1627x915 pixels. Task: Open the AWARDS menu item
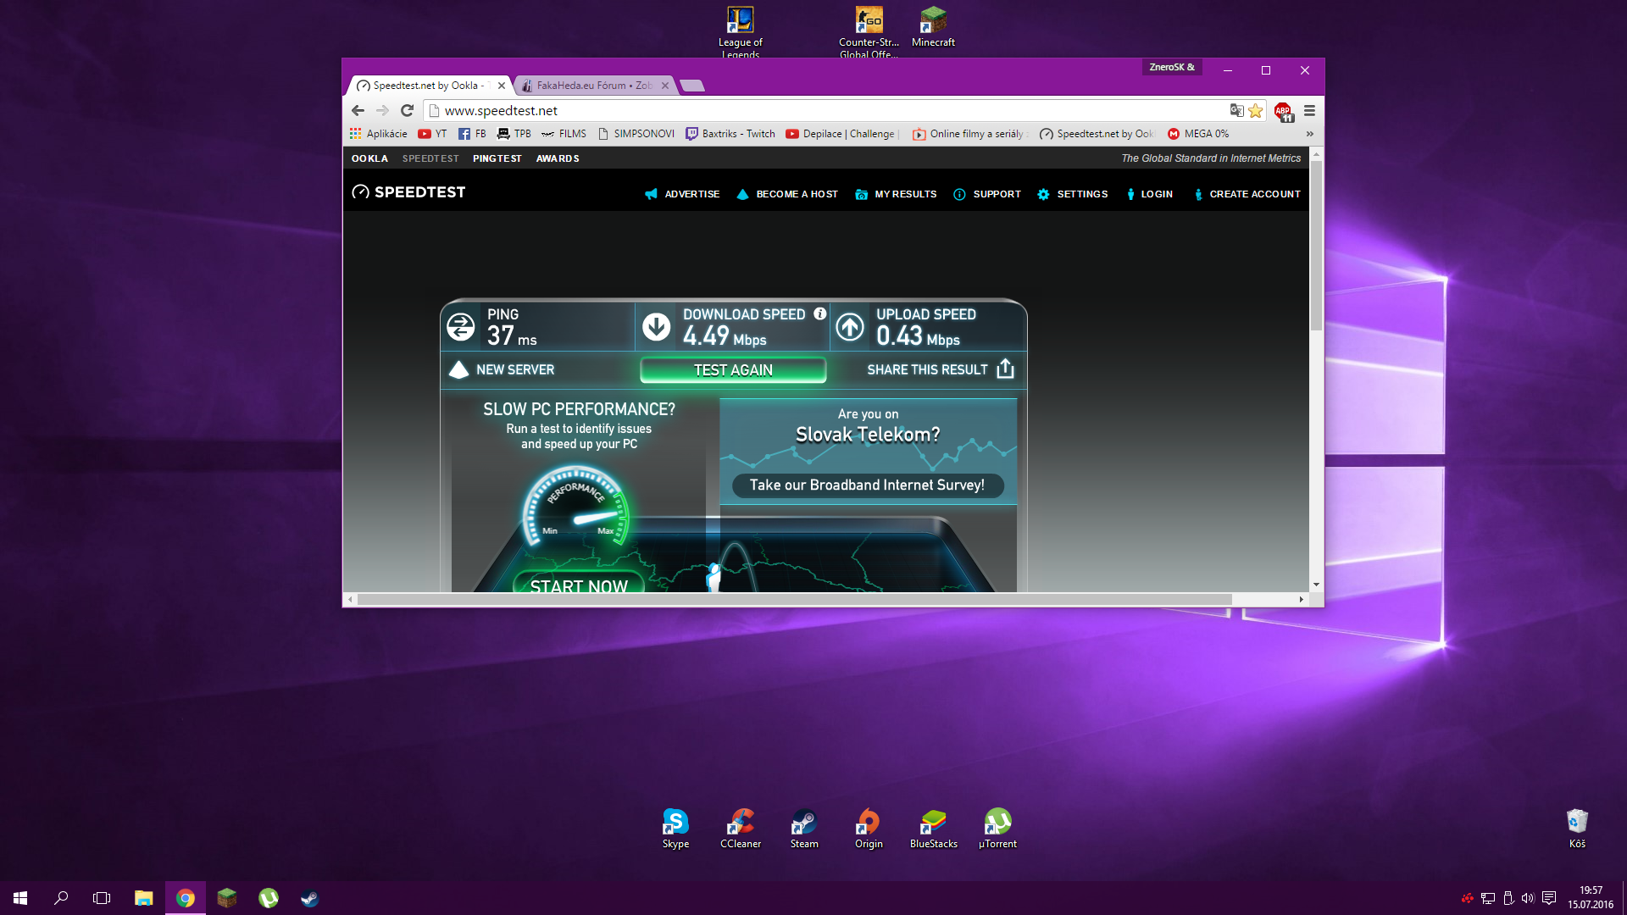pyautogui.click(x=558, y=158)
